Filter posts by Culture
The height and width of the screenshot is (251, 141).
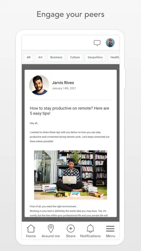click(75, 57)
